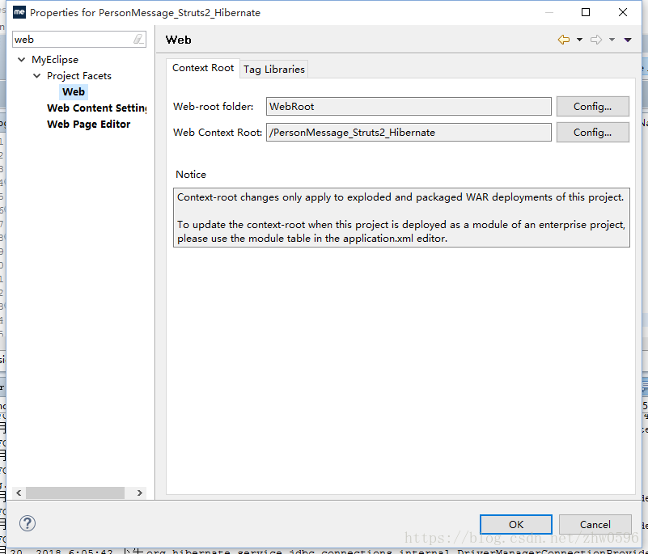The image size is (648, 554).
Task: Click Config button for Web-root folder
Action: (x=593, y=107)
